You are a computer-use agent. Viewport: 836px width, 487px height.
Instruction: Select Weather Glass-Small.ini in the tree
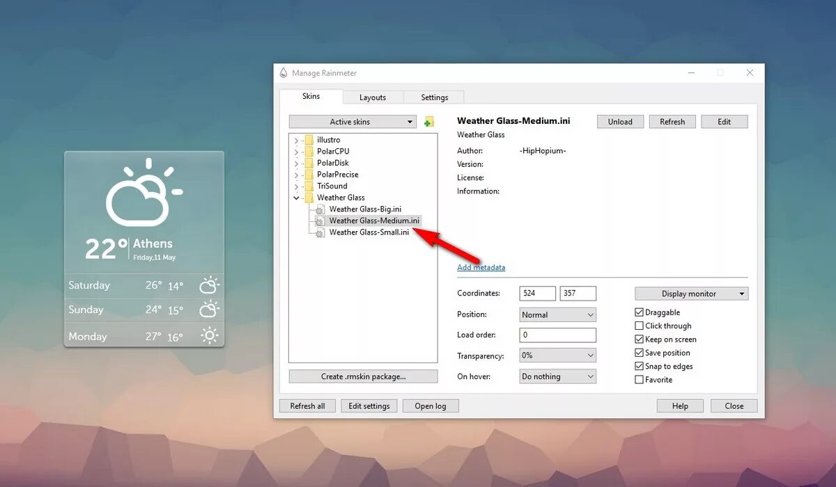369,232
